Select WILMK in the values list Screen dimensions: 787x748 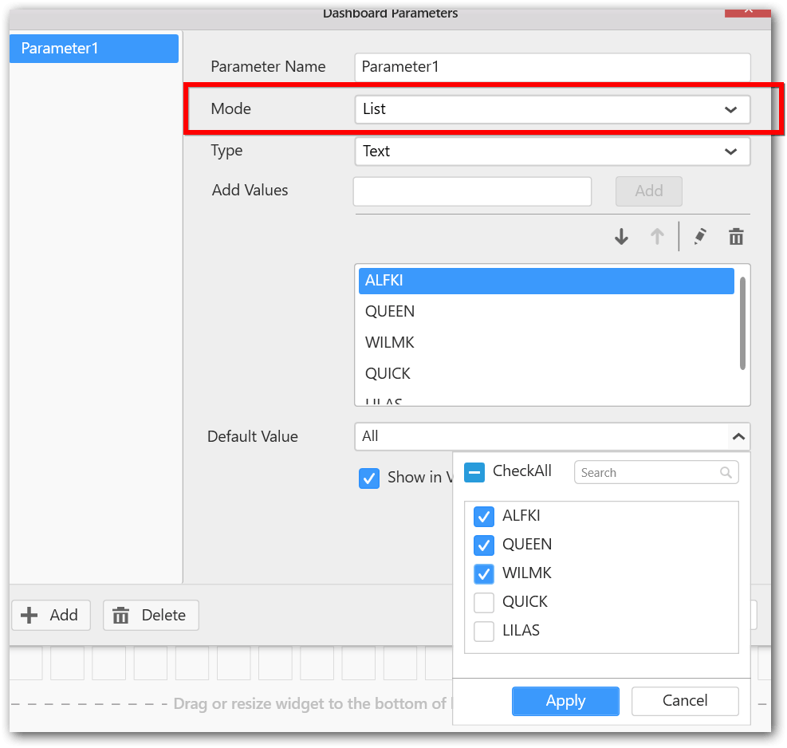click(390, 343)
